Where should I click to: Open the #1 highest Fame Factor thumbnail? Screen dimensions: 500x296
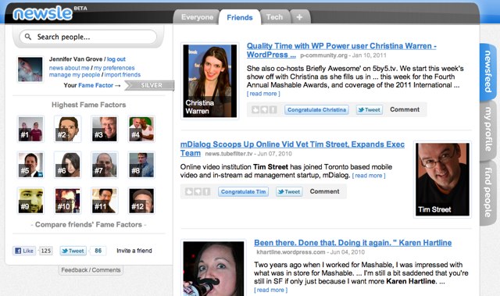tap(30, 129)
